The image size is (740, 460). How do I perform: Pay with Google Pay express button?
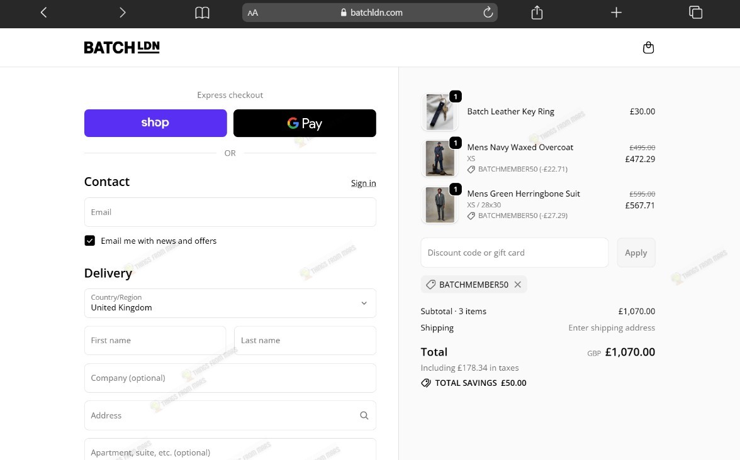[305, 123]
